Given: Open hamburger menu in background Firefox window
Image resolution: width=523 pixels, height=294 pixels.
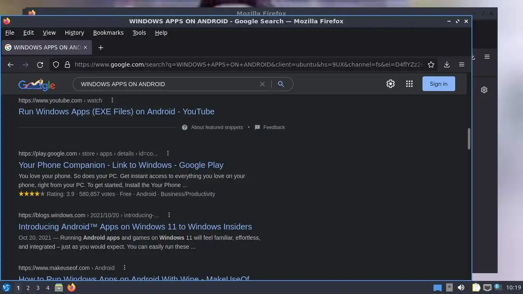Looking at the screenshot, I should pyautogui.click(x=487, y=57).
